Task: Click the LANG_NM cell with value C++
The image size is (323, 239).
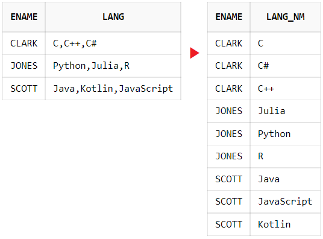Action: click(285, 89)
